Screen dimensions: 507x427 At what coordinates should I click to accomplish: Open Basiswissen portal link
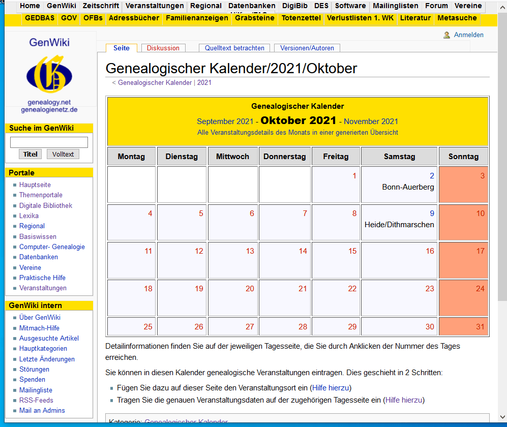(x=38, y=236)
